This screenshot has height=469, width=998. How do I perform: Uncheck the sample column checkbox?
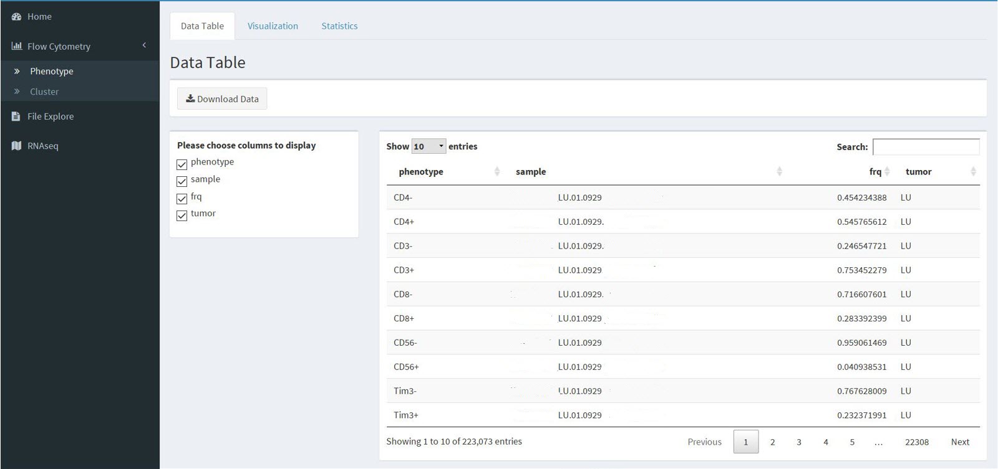pyautogui.click(x=182, y=181)
